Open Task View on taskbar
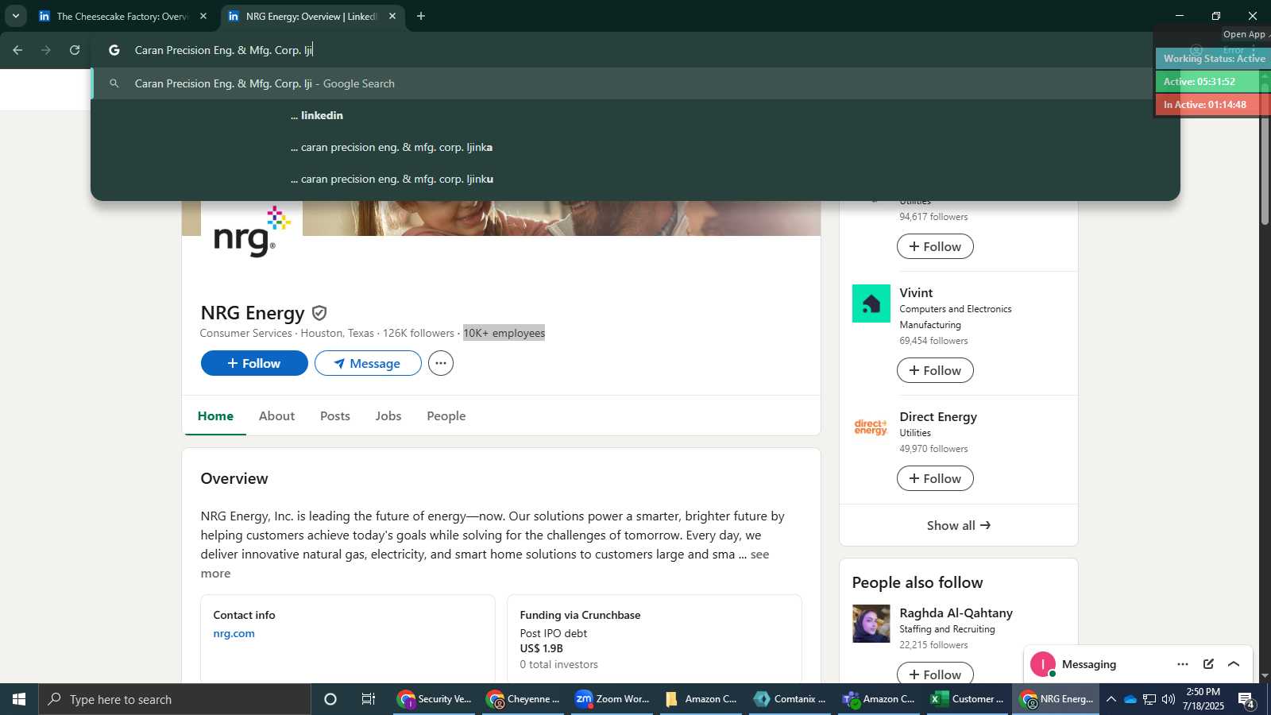 (x=369, y=699)
